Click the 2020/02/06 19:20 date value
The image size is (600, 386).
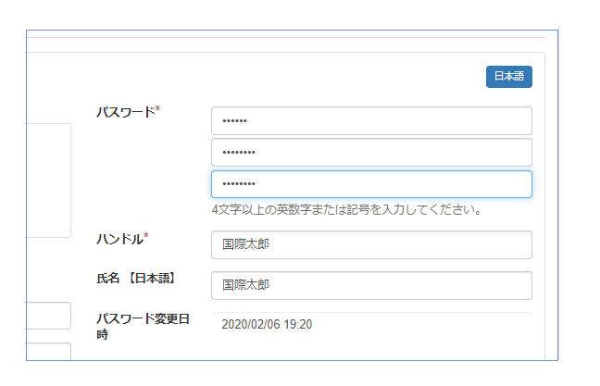coord(267,324)
